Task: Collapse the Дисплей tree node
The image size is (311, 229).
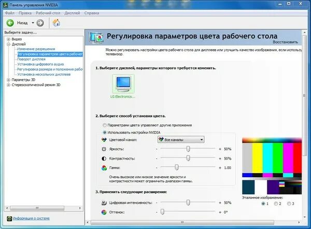Action: [8, 44]
